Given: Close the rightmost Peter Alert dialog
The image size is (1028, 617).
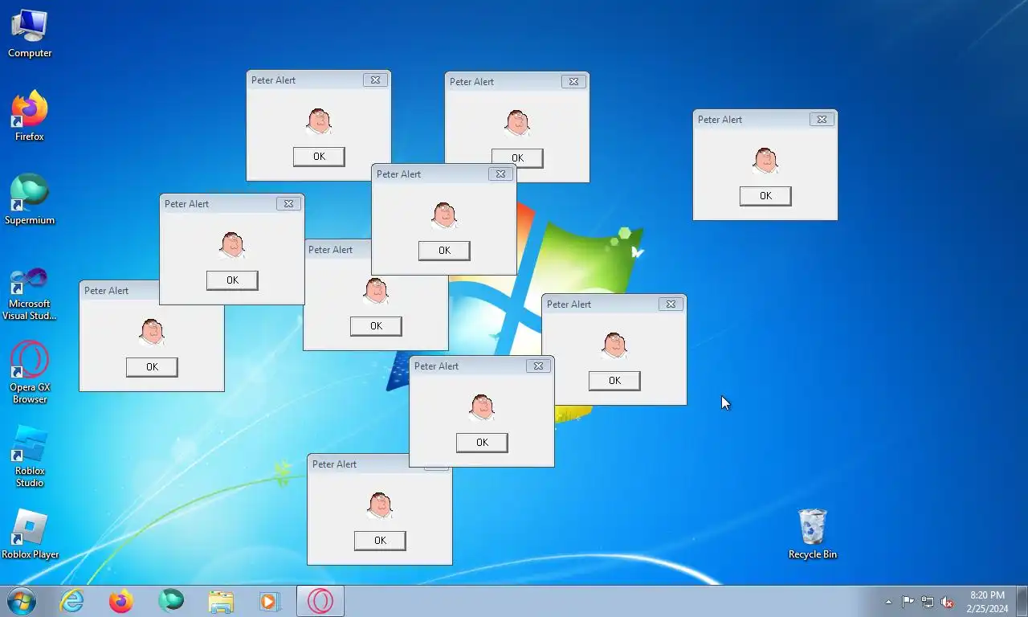Looking at the screenshot, I should click(x=822, y=120).
